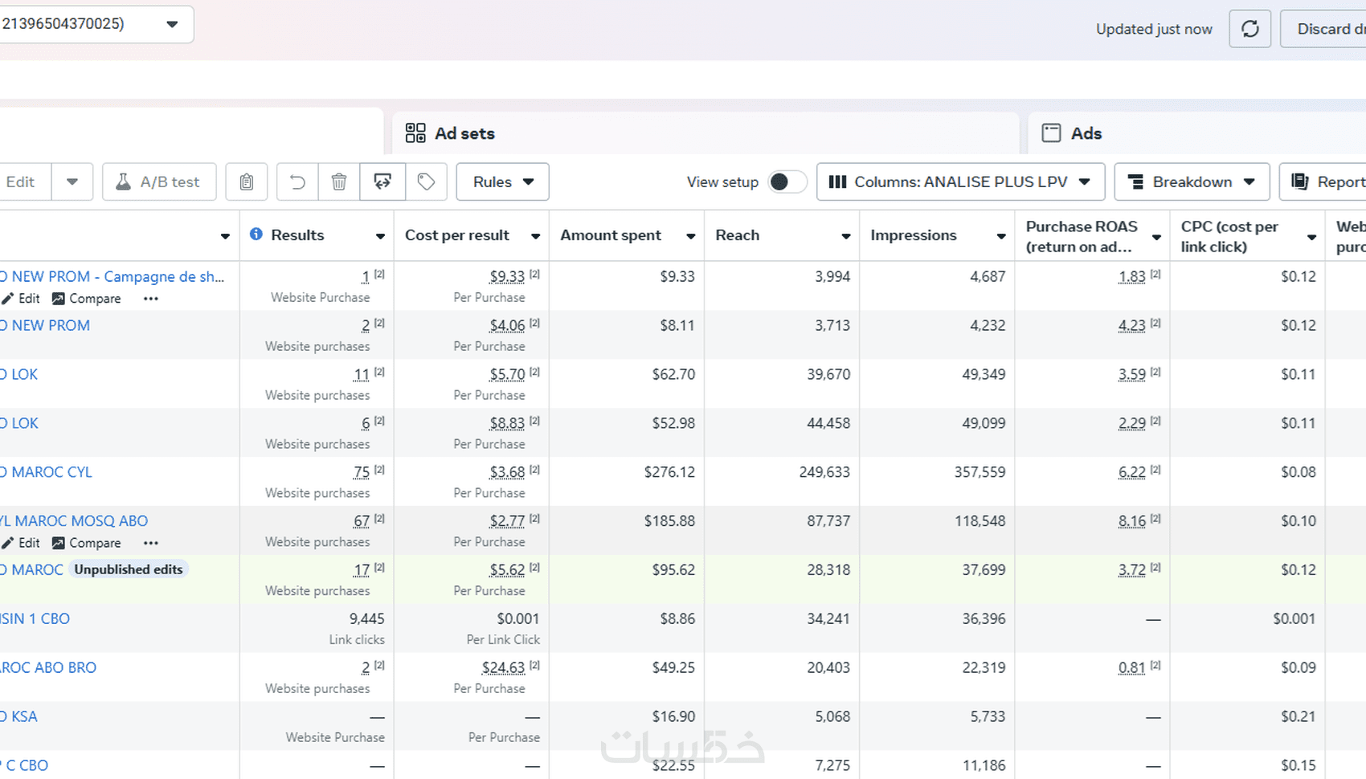Click the A/B test button

[158, 182]
